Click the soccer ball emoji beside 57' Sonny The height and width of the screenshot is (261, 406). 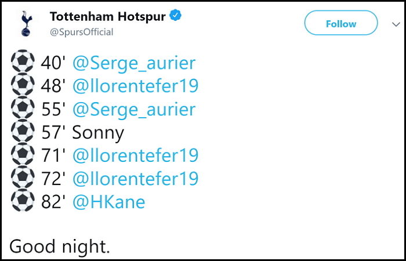(x=23, y=130)
